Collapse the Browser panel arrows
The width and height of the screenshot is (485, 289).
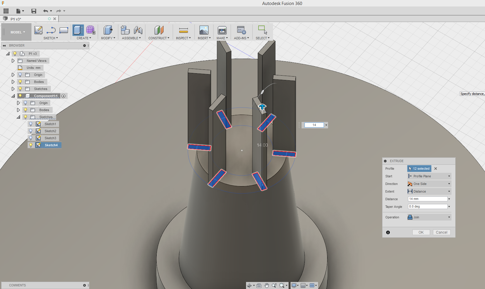point(4,45)
